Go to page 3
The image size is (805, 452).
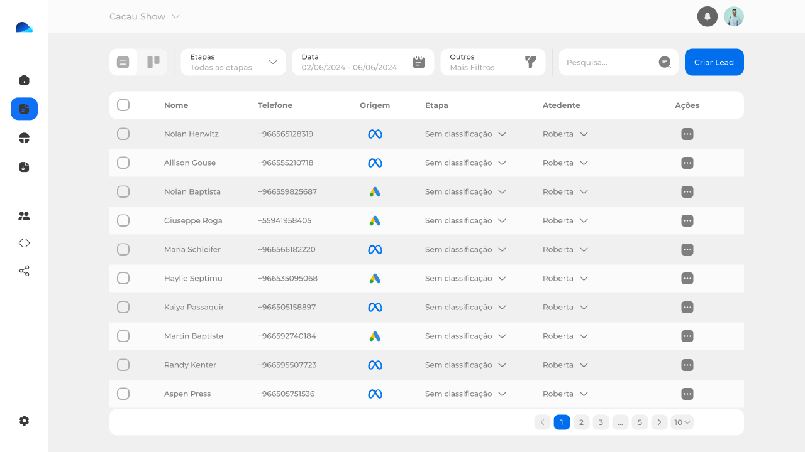point(601,422)
